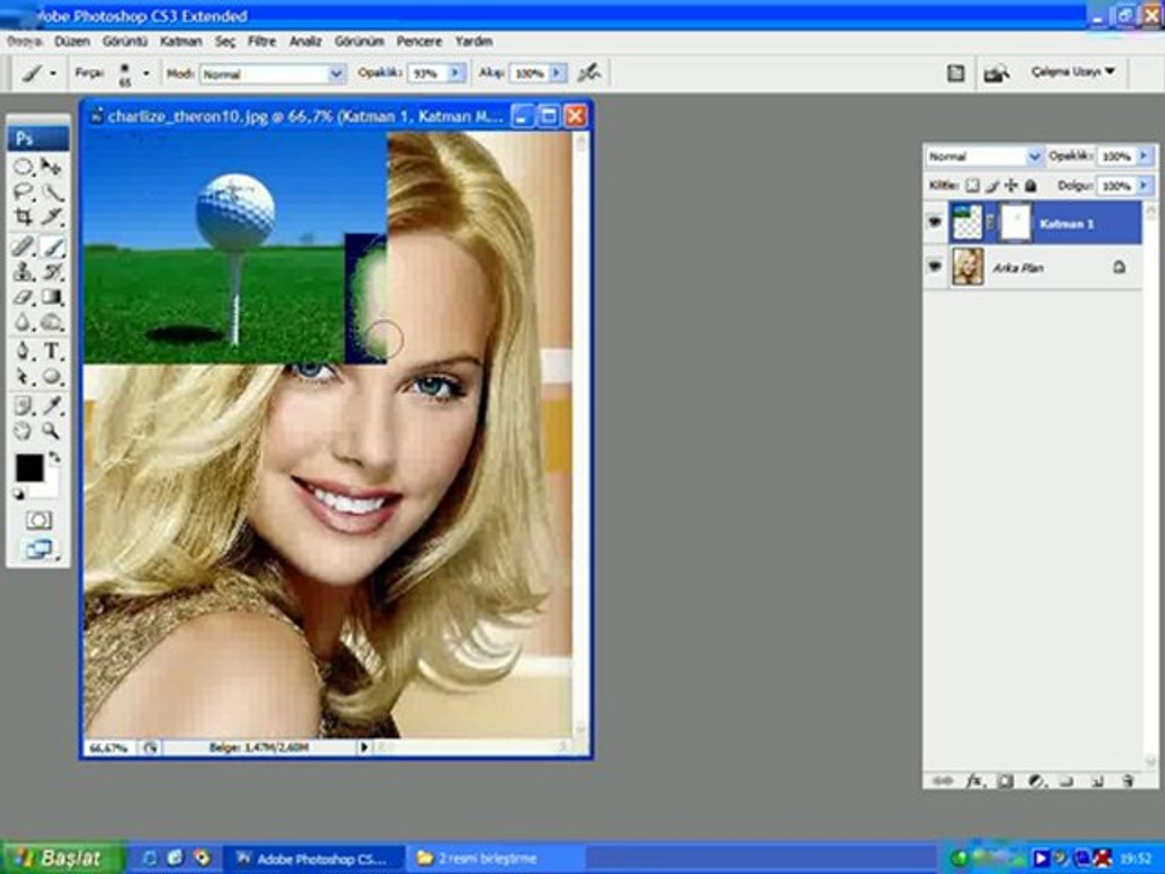Viewport: 1165px width, 874px height.
Task: Toggle lock transparent pixels
Action: (972, 186)
